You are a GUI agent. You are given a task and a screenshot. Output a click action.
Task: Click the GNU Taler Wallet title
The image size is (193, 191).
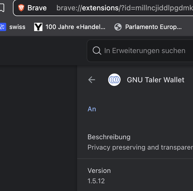coord(155,80)
